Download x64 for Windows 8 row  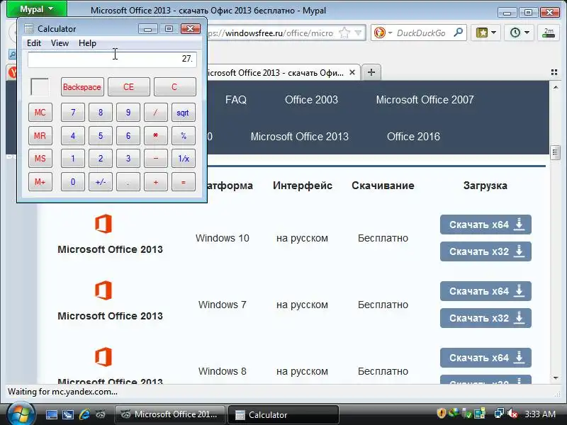pos(485,358)
